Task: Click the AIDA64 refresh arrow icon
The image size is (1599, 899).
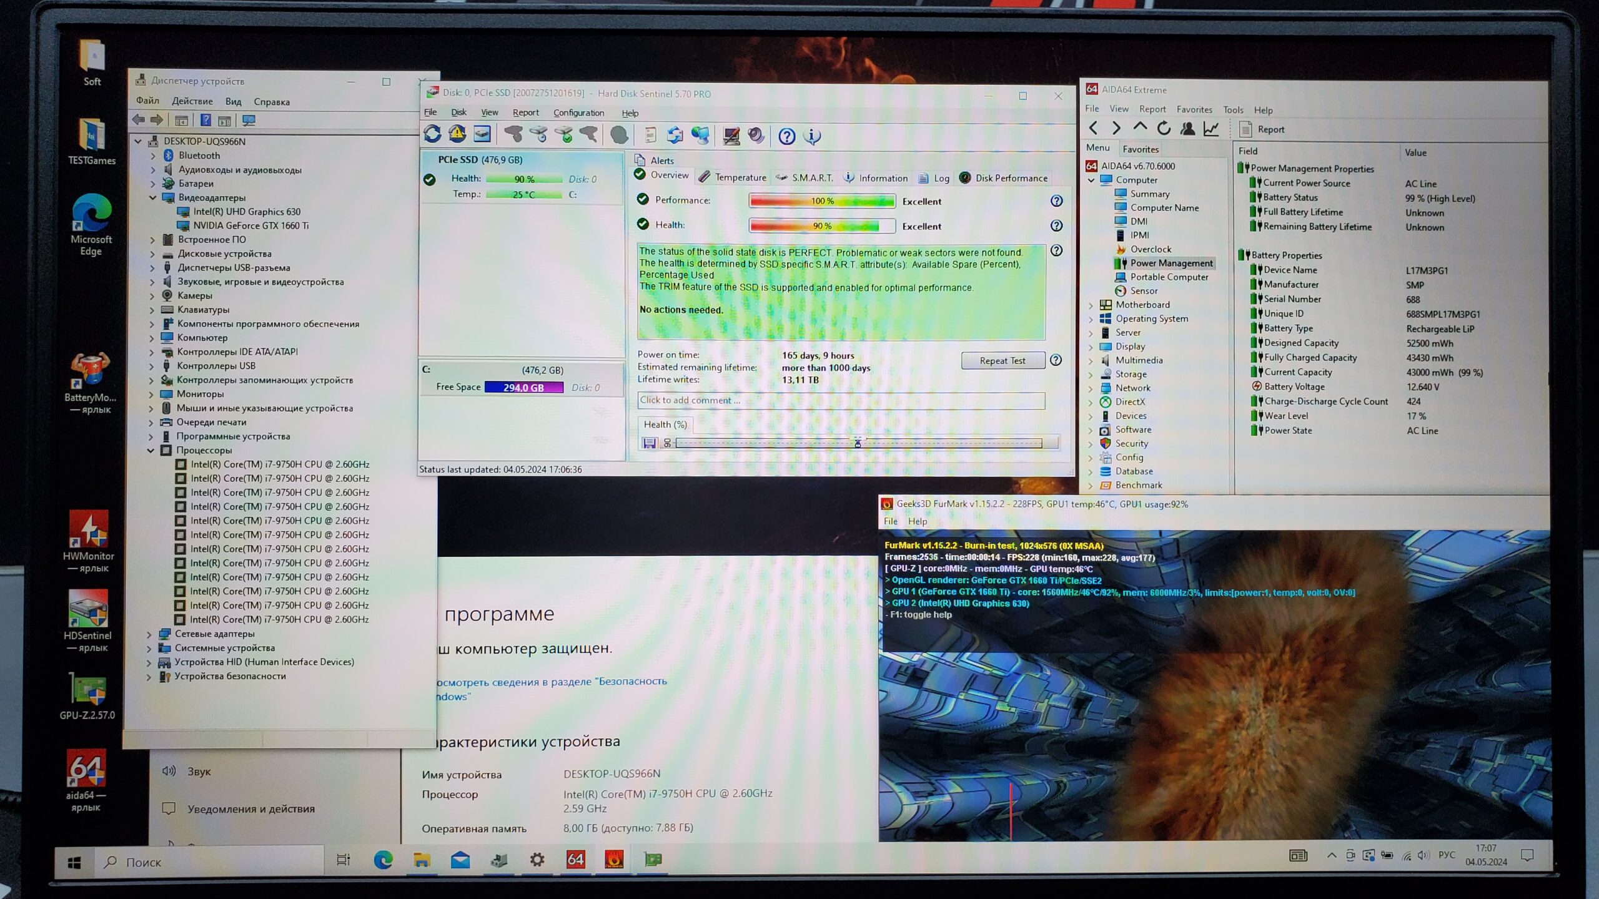Action: [1163, 129]
